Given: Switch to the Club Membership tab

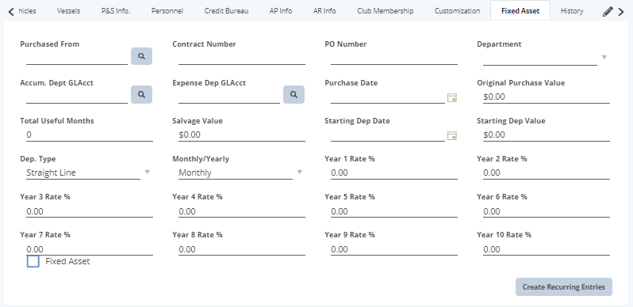Looking at the screenshot, I should pos(386,11).
